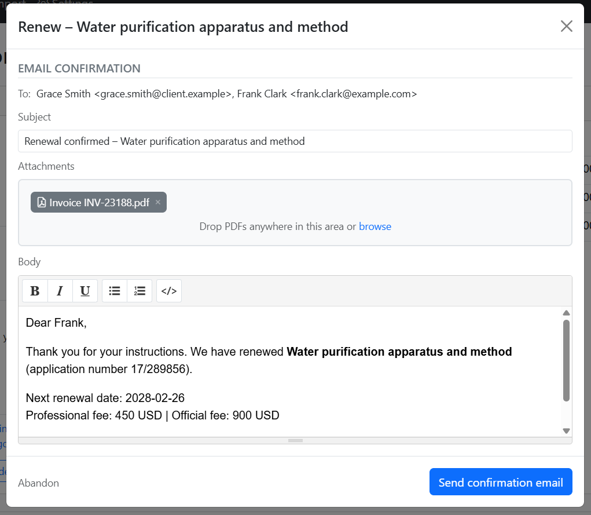The width and height of the screenshot is (591, 515).
Task: Switch editor to HTML code view
Action: tap(169, 291)
